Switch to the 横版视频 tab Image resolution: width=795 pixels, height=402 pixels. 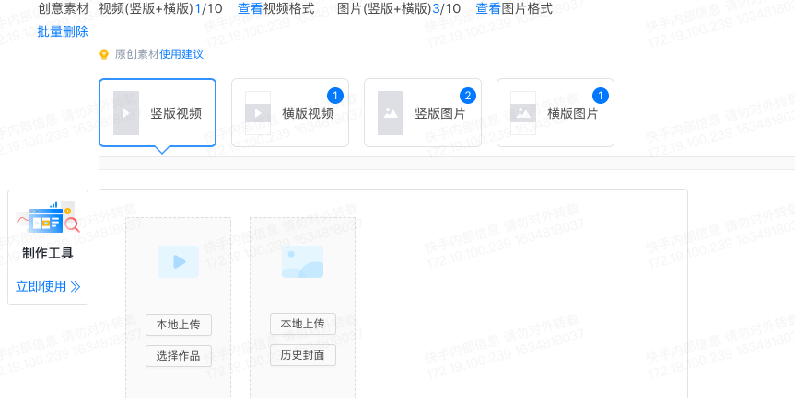(290, 112)
